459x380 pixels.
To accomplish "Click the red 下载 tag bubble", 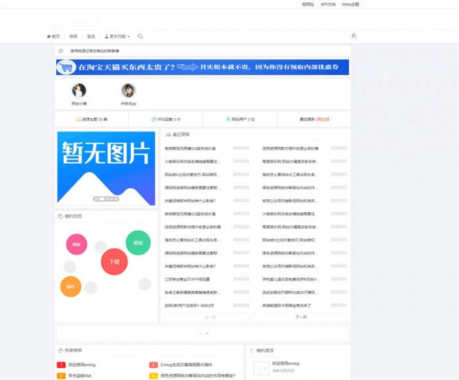I will (x=114, y=261).
